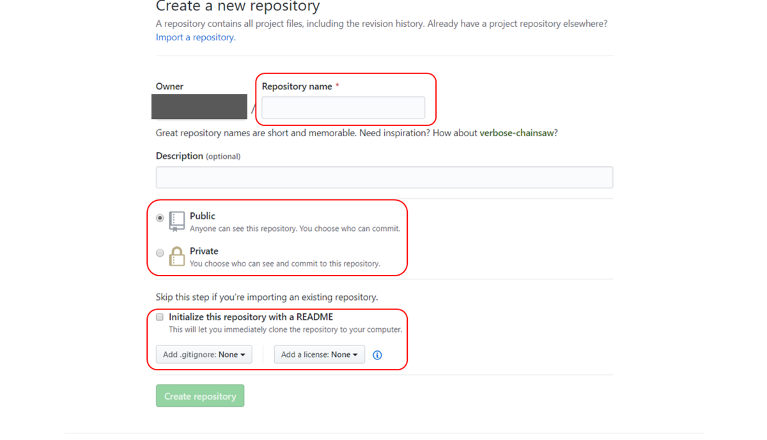The height and width of the screenshot is (440, 767).
Task: Click the Create repository button
Action: 200,396
